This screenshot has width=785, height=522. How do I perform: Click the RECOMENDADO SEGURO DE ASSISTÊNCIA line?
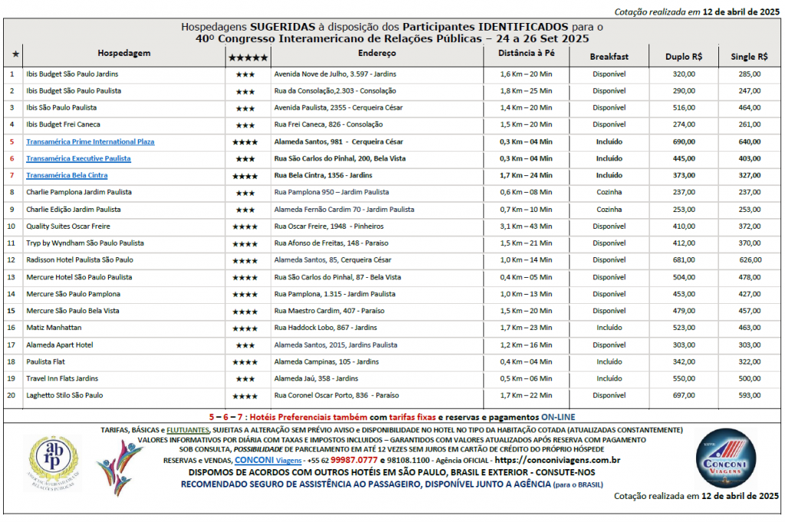[392, 484]
